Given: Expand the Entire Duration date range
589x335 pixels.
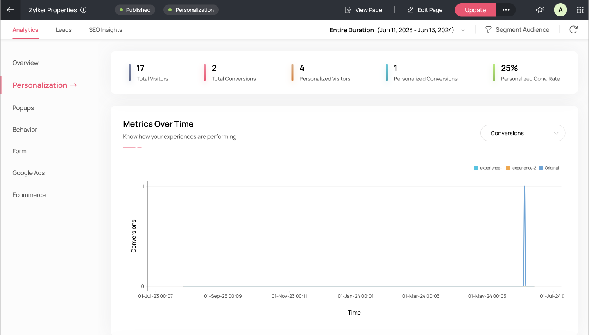Looking at the screenshot, I should [463, 30].
